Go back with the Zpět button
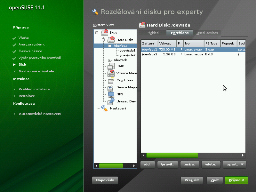Image resolution: width=256 pixels, height=192 pixels. pyautogui.click(x=215, y=180)
